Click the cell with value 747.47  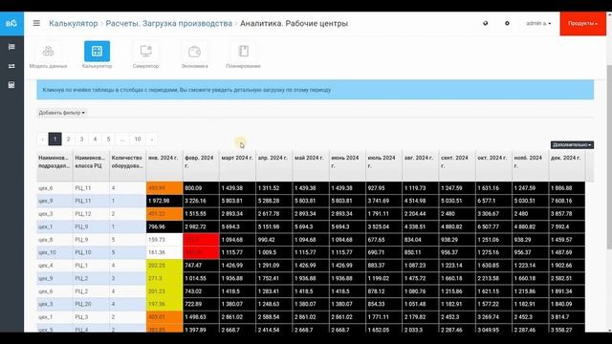tap(201, 266)
